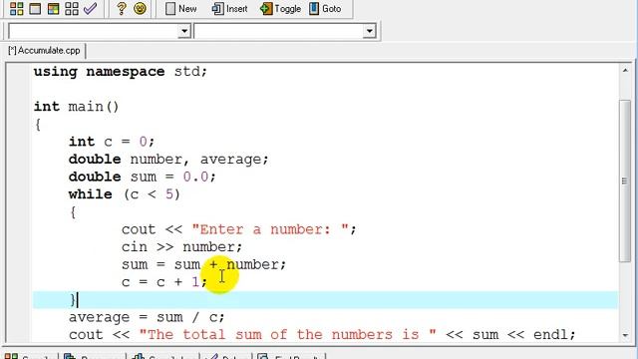
Task: Expand the second member combo box arrow
Action: coord(369,31)
